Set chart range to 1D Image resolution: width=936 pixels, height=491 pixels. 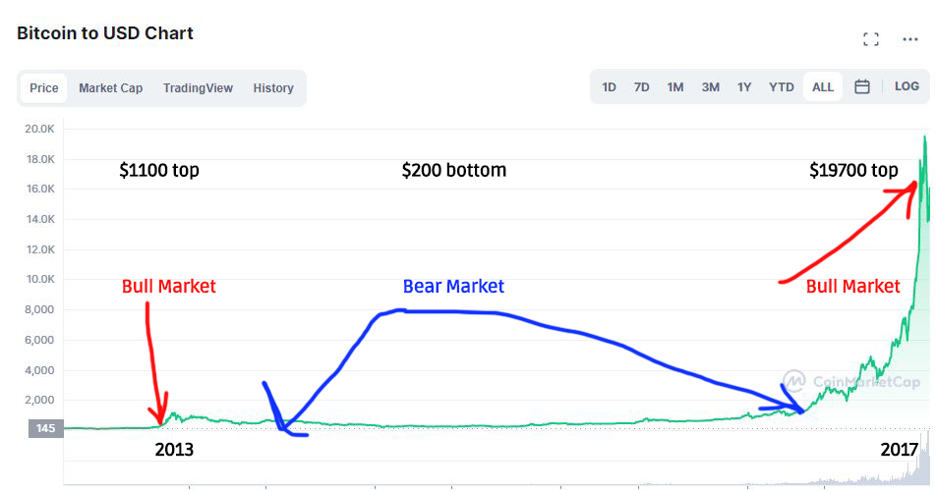point(610,86)
